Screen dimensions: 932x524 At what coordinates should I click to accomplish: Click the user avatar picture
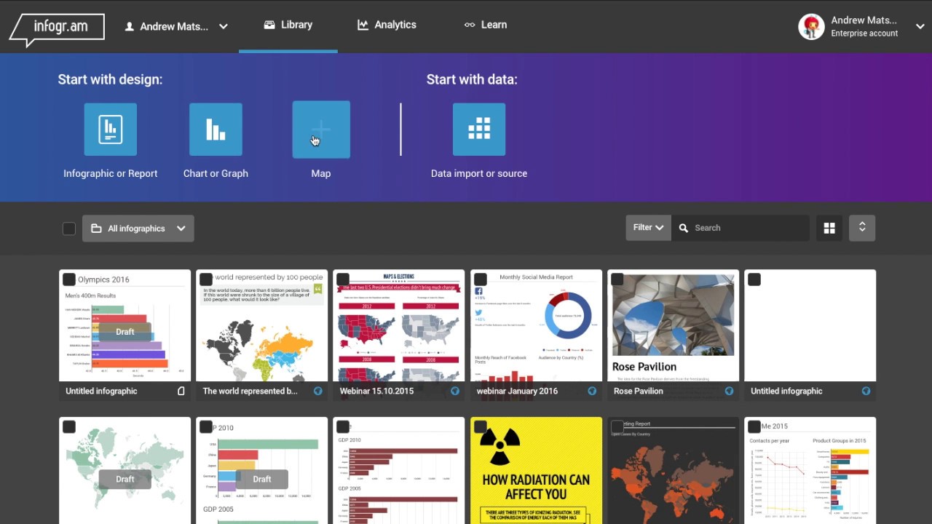pyautogui.click(x=811, y=27)
